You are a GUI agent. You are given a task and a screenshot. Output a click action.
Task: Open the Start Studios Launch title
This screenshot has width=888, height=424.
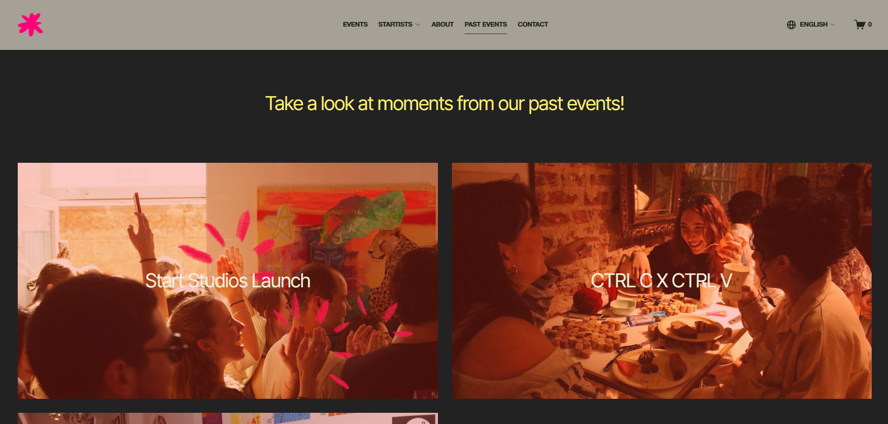[228, 281]
